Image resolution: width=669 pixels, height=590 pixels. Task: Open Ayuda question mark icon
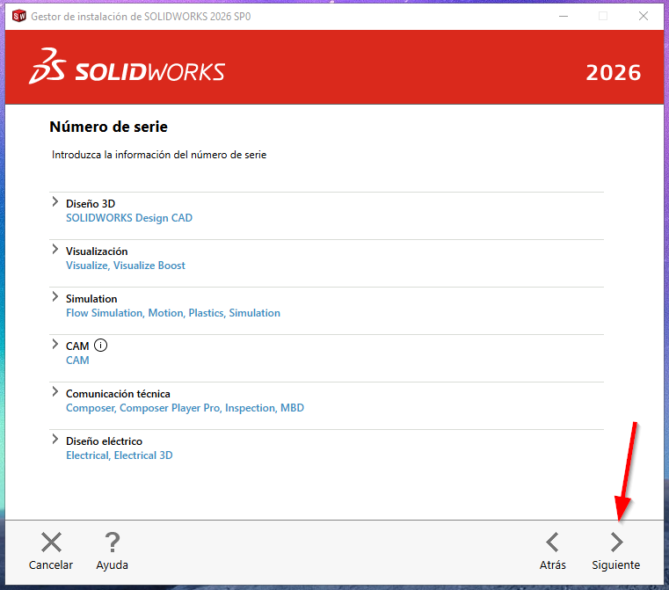pyautogui.click(x=112, y=543)
